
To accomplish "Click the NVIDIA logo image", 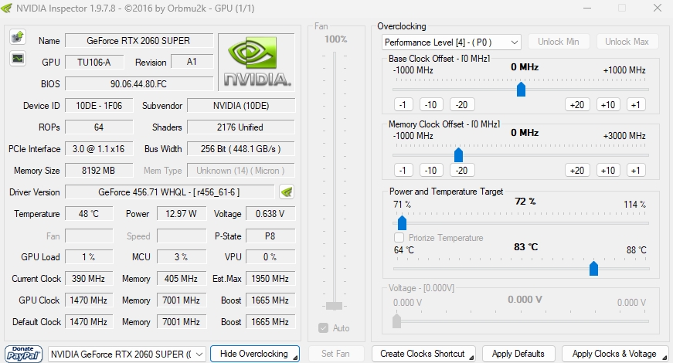I will 257,63.
